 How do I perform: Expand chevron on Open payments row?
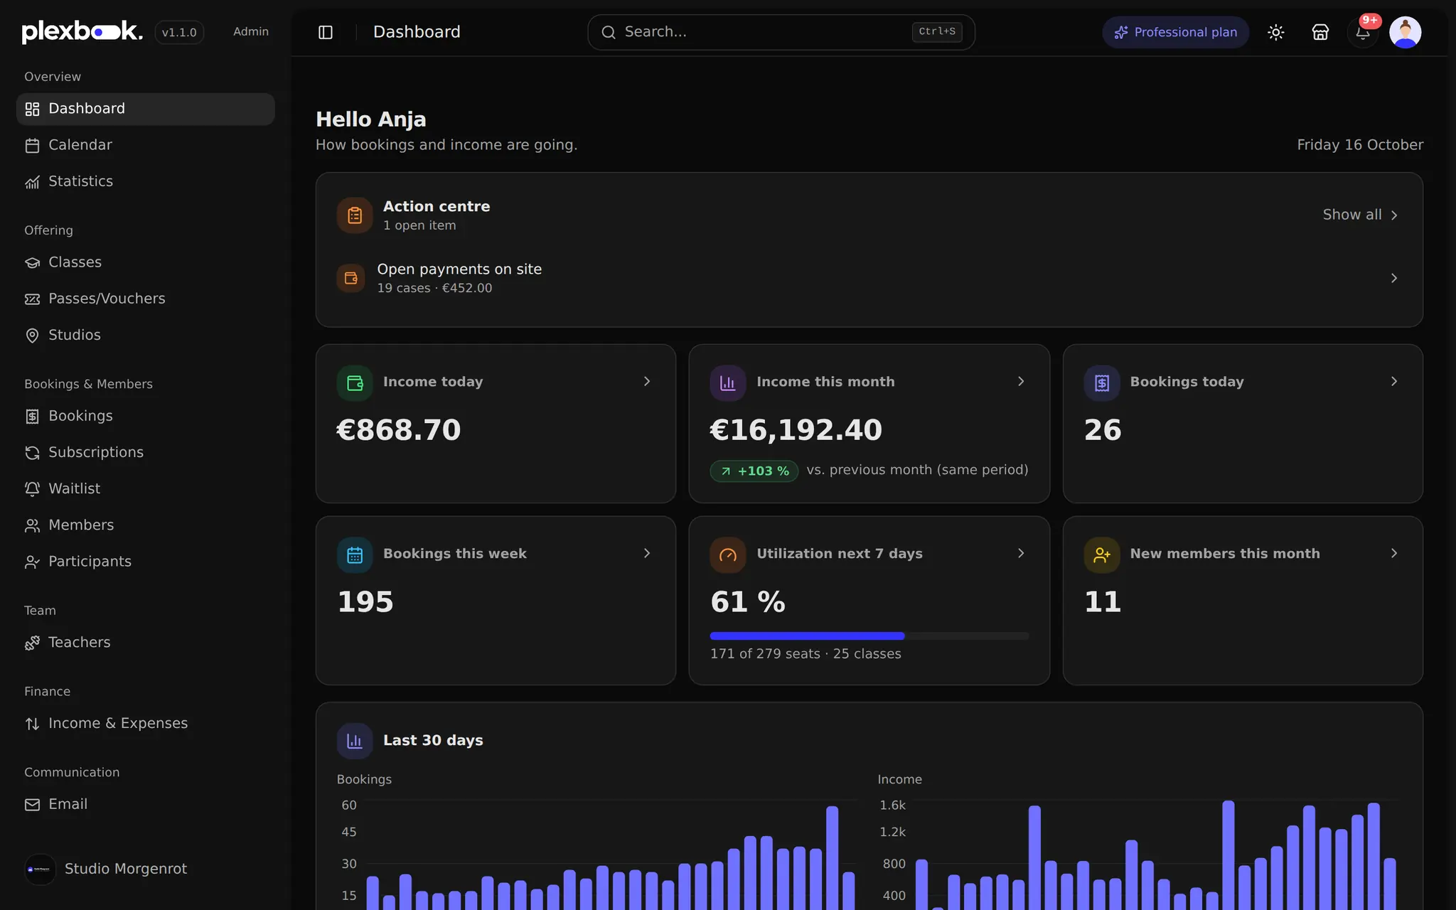(1394, 278)
